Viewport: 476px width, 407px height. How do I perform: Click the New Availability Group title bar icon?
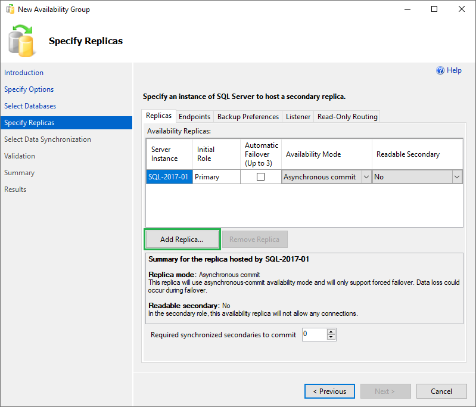pyautogui.click(x=10, y=9)
